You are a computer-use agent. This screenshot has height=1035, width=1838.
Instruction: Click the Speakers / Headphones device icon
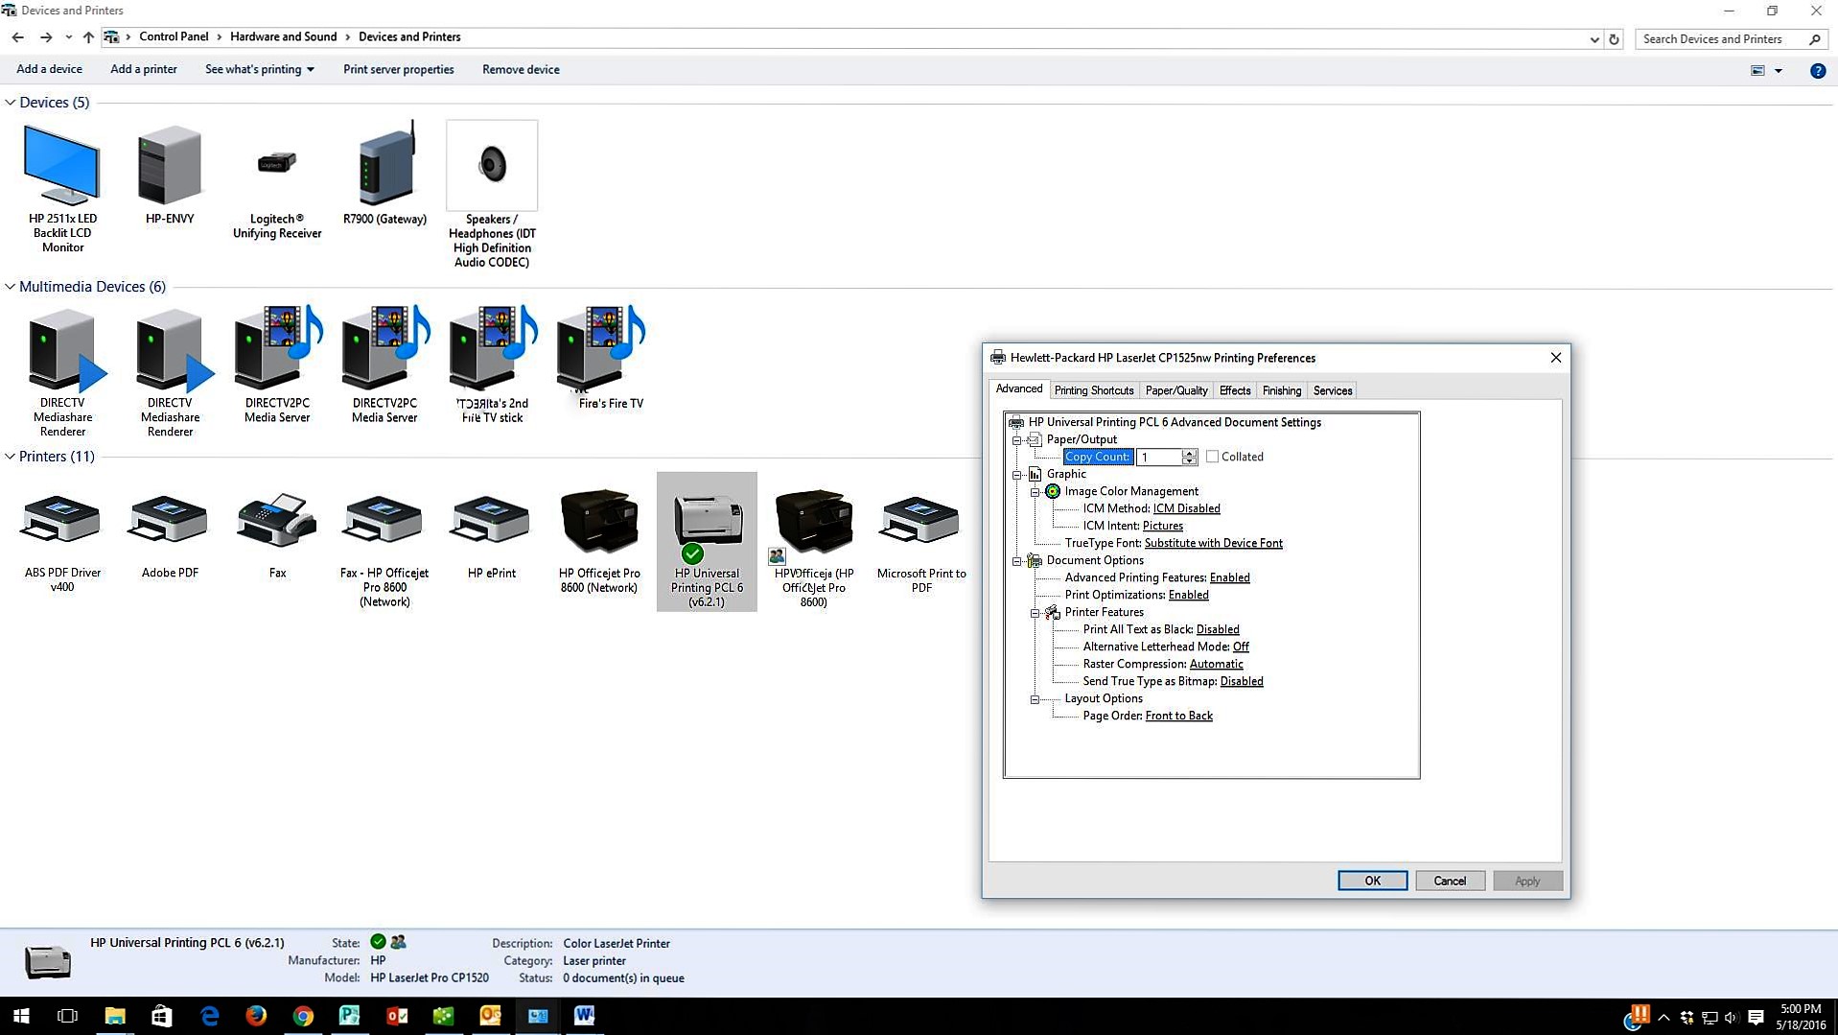click(492, 165)
